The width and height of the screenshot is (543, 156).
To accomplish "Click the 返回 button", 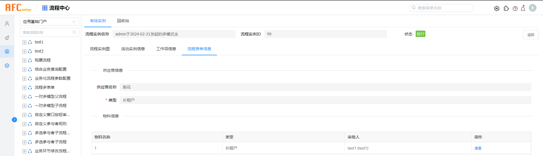I will pos(530,35).
